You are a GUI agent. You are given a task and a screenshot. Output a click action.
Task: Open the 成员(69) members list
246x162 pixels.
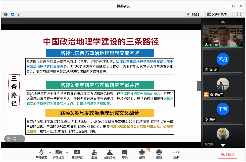coord(110,154)
